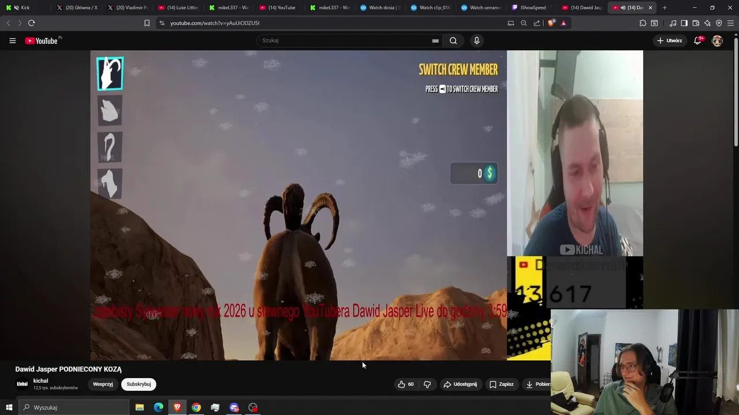The height and width of the screenshot is (415, 739).
Task: Switch to the (14) YouTube tab
Action: pyautogui.click(x=278, y=7)
